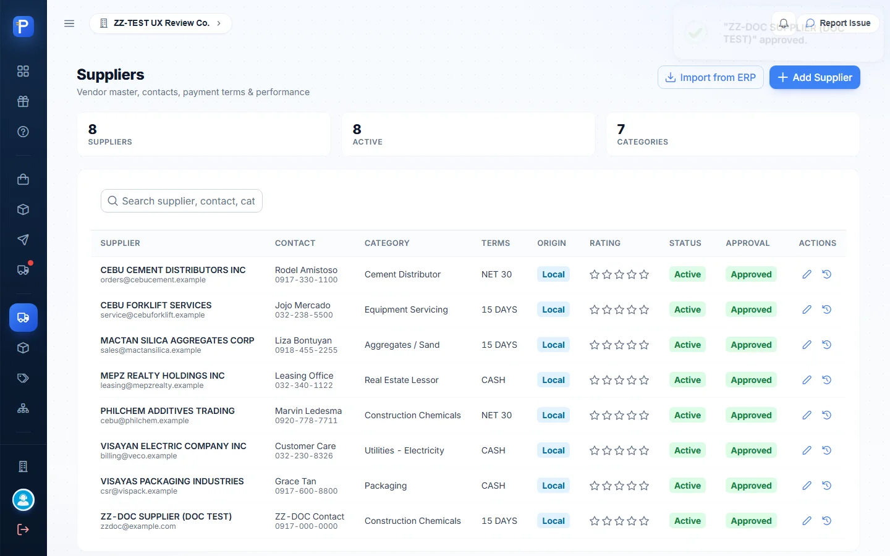The height and width of the screenshot is (556, 890).
Task: View history for MEPZ REALTY HOLDINGS INC
Action: click(x=827, y=380)
